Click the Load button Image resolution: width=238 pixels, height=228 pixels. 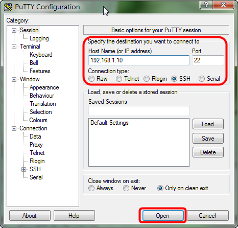[x=208, y=124]
